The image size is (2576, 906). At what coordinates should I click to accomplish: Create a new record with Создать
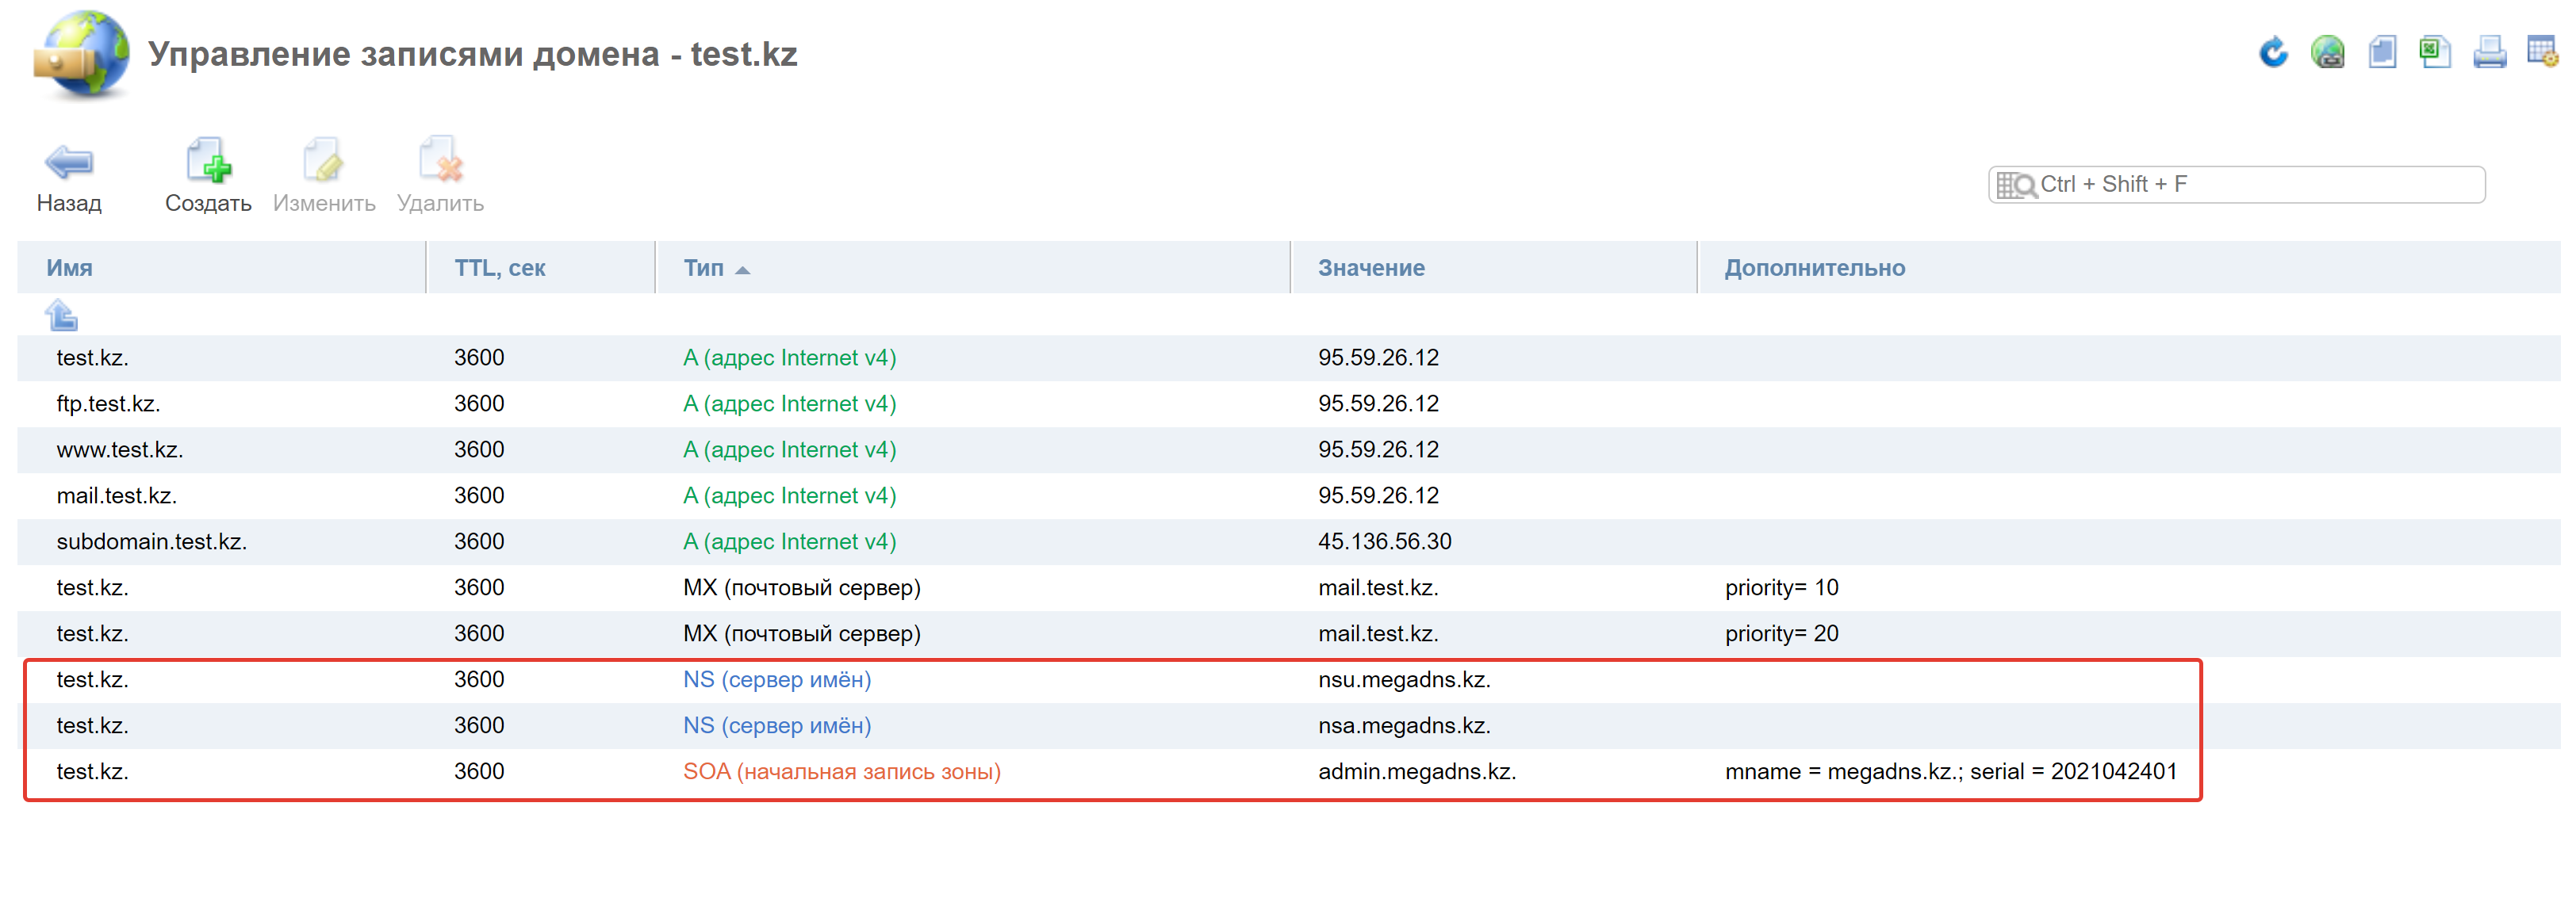pyautogui.click(x=208, y=176)
